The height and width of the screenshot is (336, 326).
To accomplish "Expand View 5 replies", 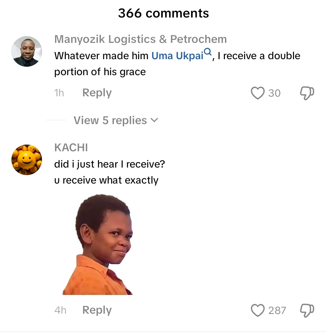I will [110, 120].
